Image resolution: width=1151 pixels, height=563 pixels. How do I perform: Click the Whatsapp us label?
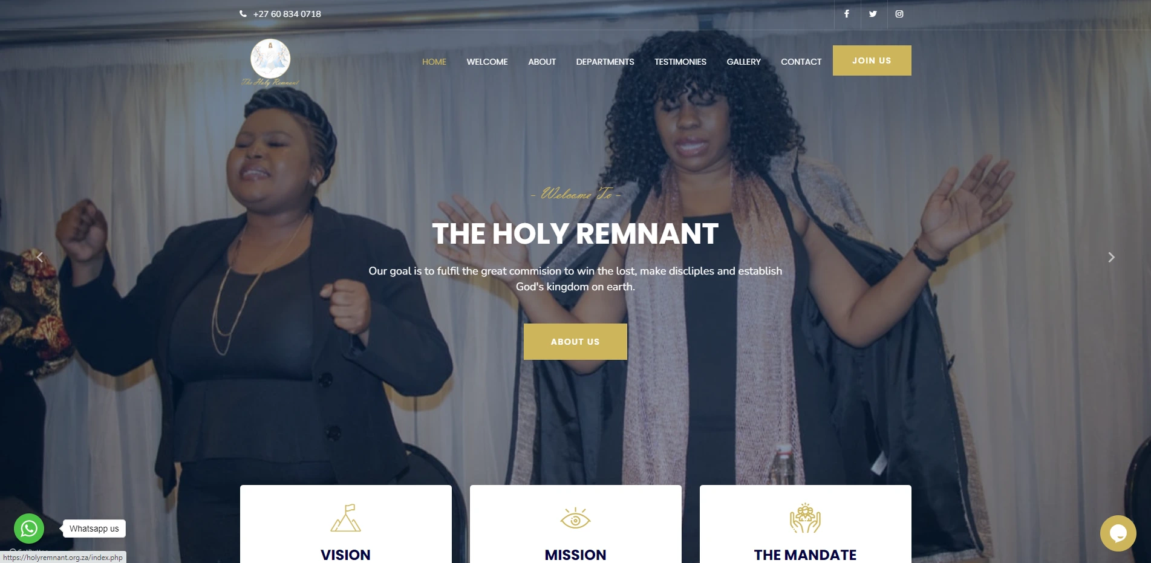(94, 529)
